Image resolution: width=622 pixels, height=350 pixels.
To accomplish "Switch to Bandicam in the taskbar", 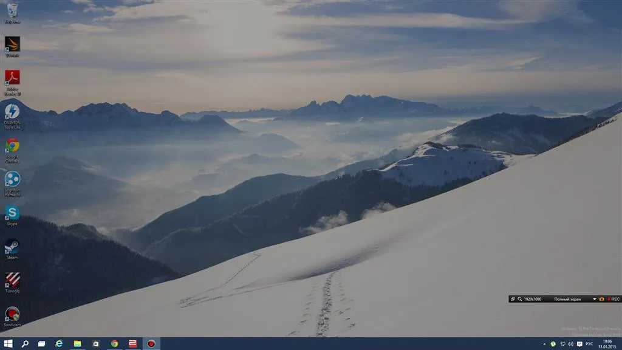I will coord(151,344).
